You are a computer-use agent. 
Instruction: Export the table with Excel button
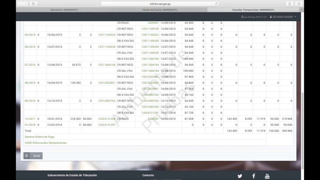tap(33, 156)
